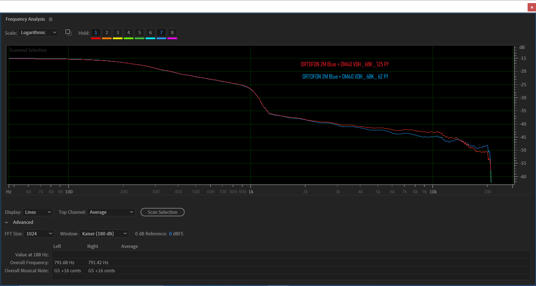Click the Scan Selection button
Viewport: 536px width, 286px height.
coord(162,212)
